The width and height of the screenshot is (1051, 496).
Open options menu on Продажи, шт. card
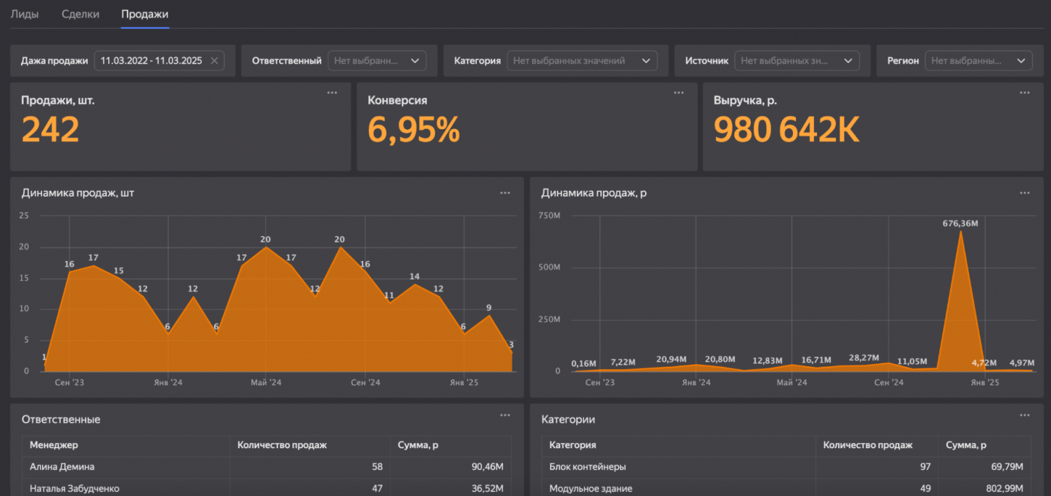click(332, 93)
